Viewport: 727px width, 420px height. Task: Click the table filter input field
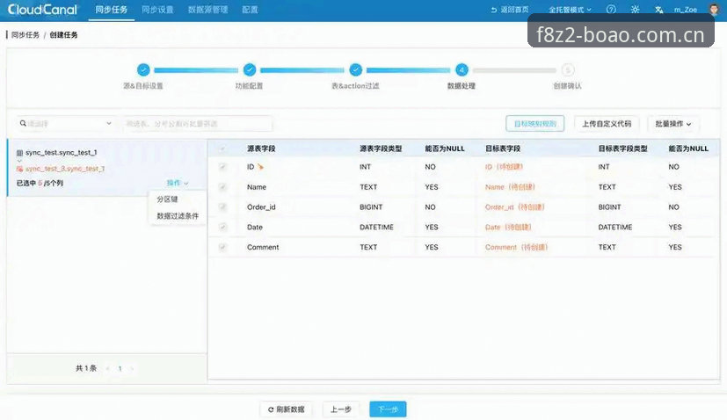[x=198, y=124]
